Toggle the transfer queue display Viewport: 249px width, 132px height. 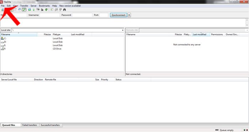(24, 10)
